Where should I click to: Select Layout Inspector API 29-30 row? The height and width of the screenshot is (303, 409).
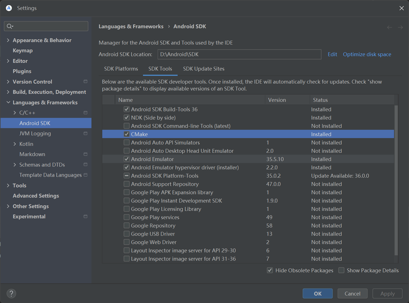click(248, 250)
